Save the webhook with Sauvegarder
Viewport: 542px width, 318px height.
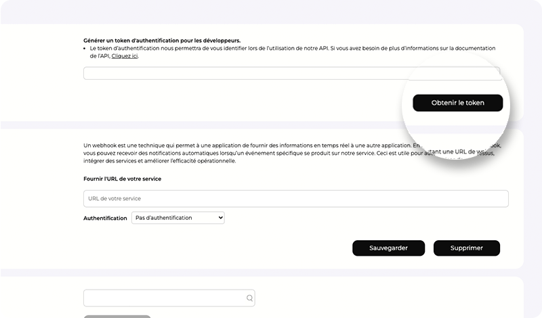[x=388, y=248]
